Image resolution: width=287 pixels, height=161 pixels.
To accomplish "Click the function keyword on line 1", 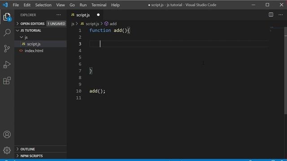I will (100, 30).
